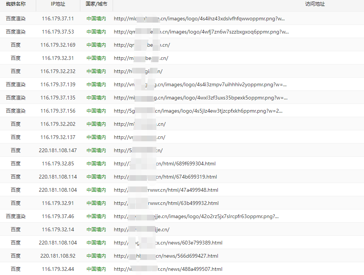Open URL containing 4wfj7zn6w7szzbxgxoq6ppmr.png

coord(201,32)
